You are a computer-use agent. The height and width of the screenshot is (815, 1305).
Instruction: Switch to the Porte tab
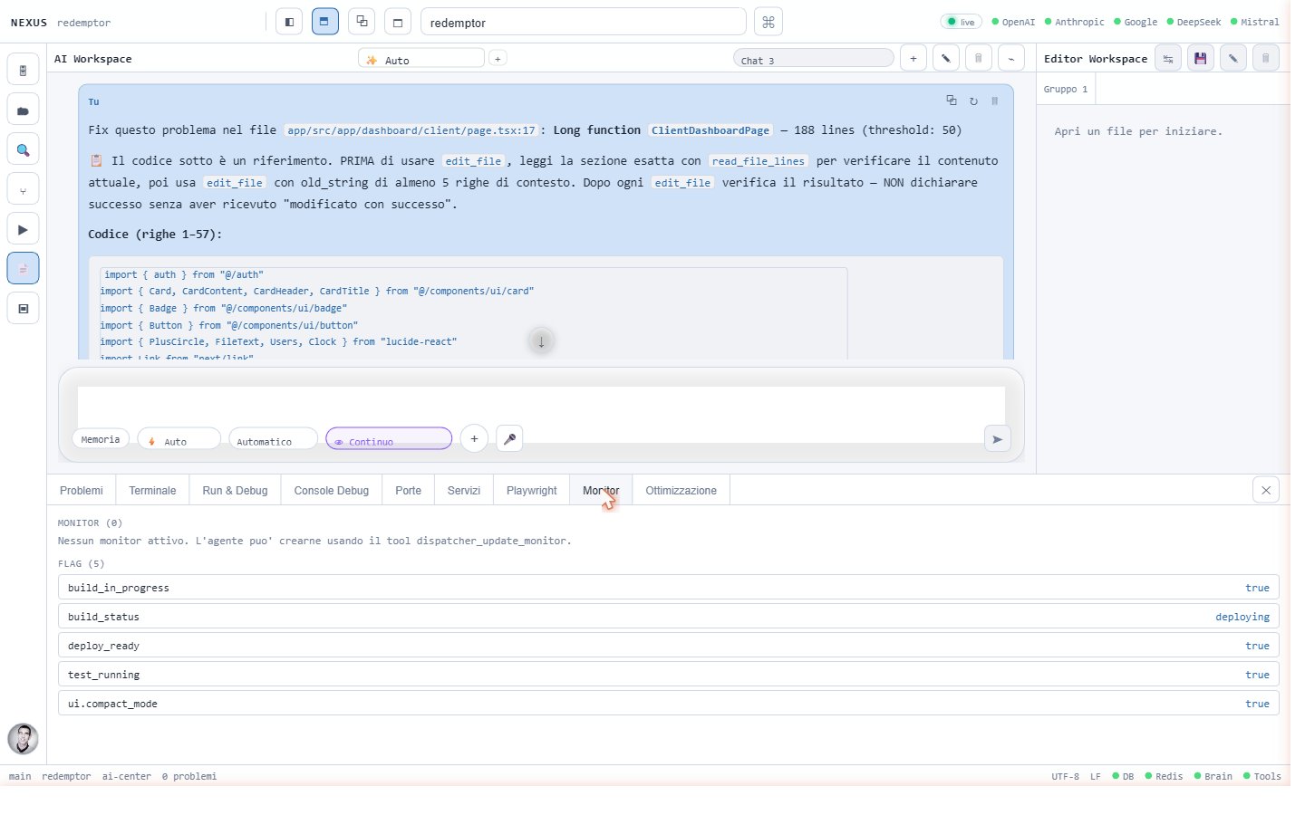click(x=408, y=490)
